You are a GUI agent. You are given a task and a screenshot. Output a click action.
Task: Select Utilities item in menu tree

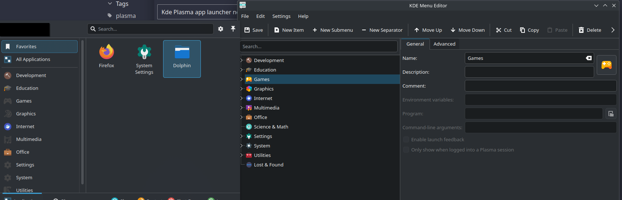pyautogui.click(x=262, y=155)
